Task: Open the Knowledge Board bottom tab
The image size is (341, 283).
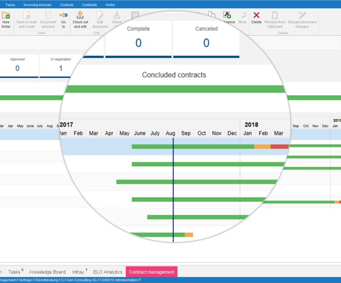Action: tap(48, 272)
